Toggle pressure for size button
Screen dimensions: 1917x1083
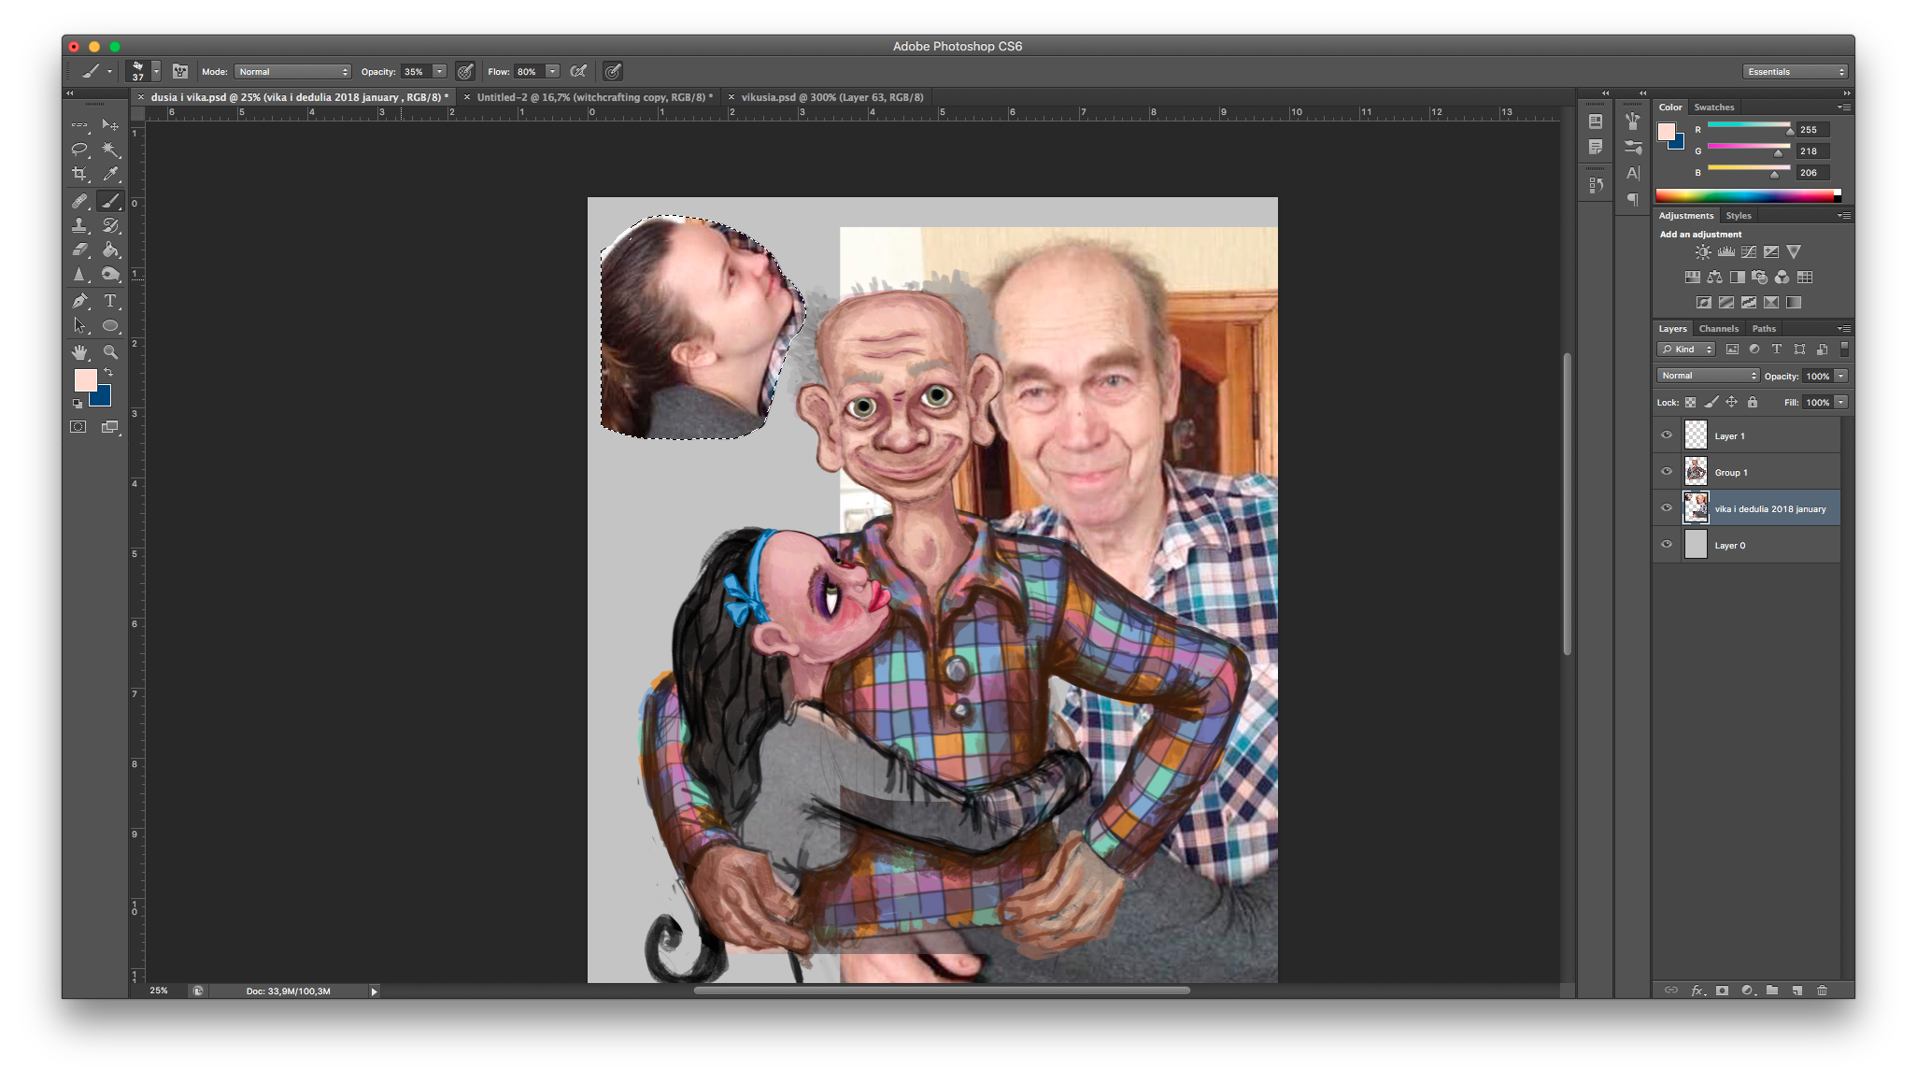pyautogui.click(x=613, y=71)
